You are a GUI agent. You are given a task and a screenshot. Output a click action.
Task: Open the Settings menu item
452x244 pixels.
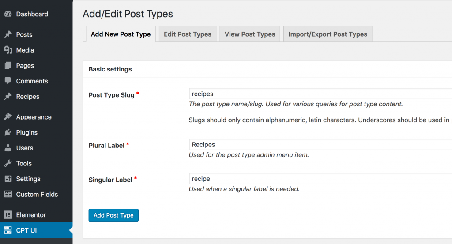pyautogui.click(x=28, y=179)
